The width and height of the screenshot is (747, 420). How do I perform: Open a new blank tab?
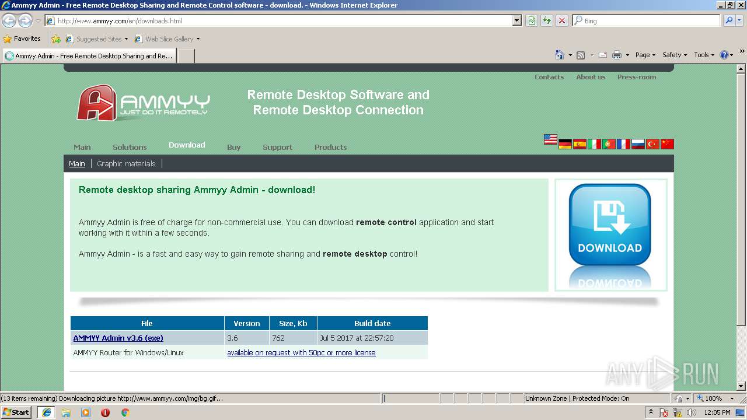coord(186,56)
